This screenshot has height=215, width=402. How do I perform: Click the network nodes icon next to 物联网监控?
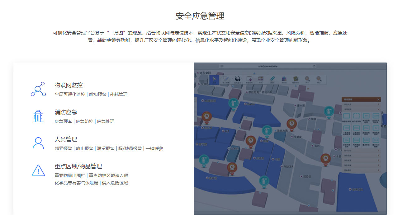pyautogui.click(x=38, y=89)
